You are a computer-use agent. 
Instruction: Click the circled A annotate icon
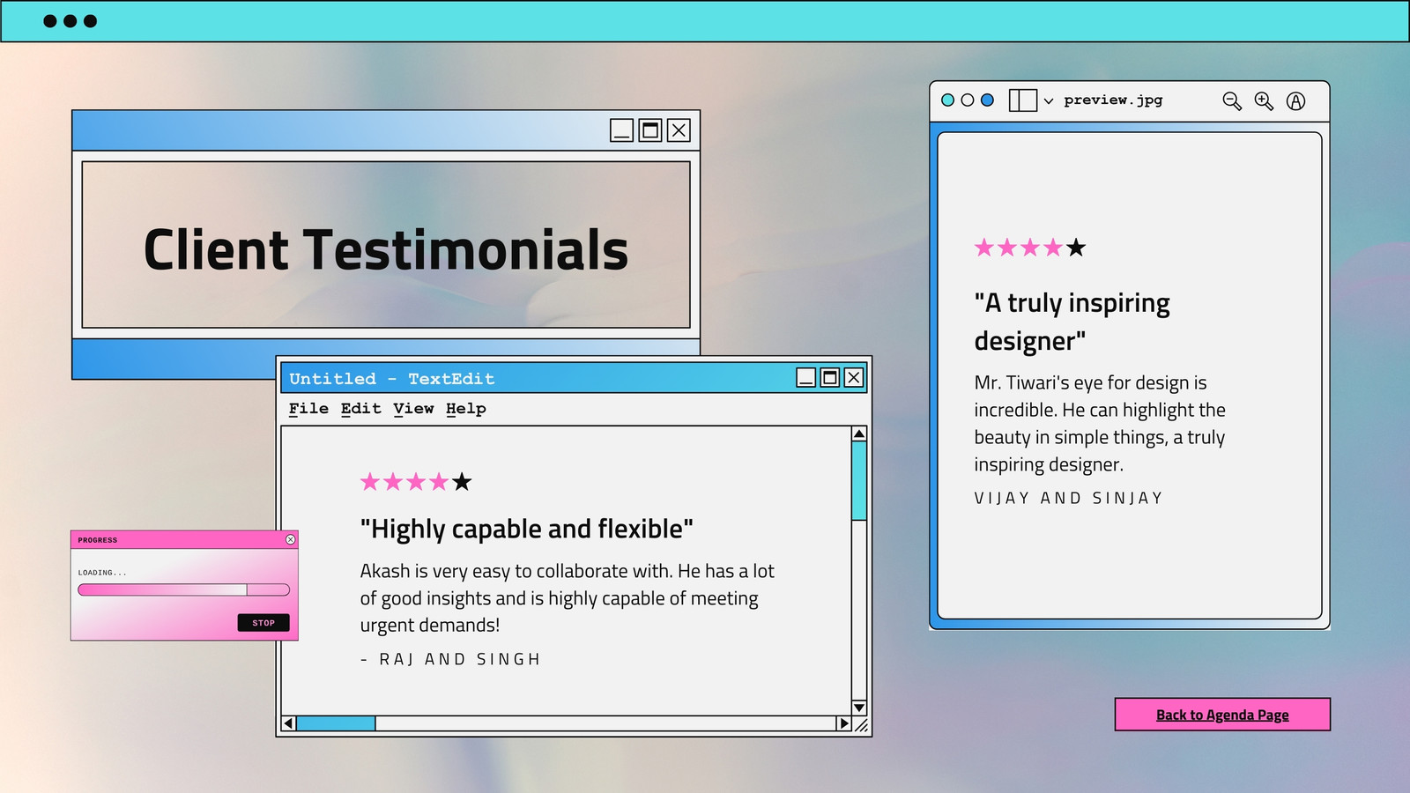[x=1295, y=101]
